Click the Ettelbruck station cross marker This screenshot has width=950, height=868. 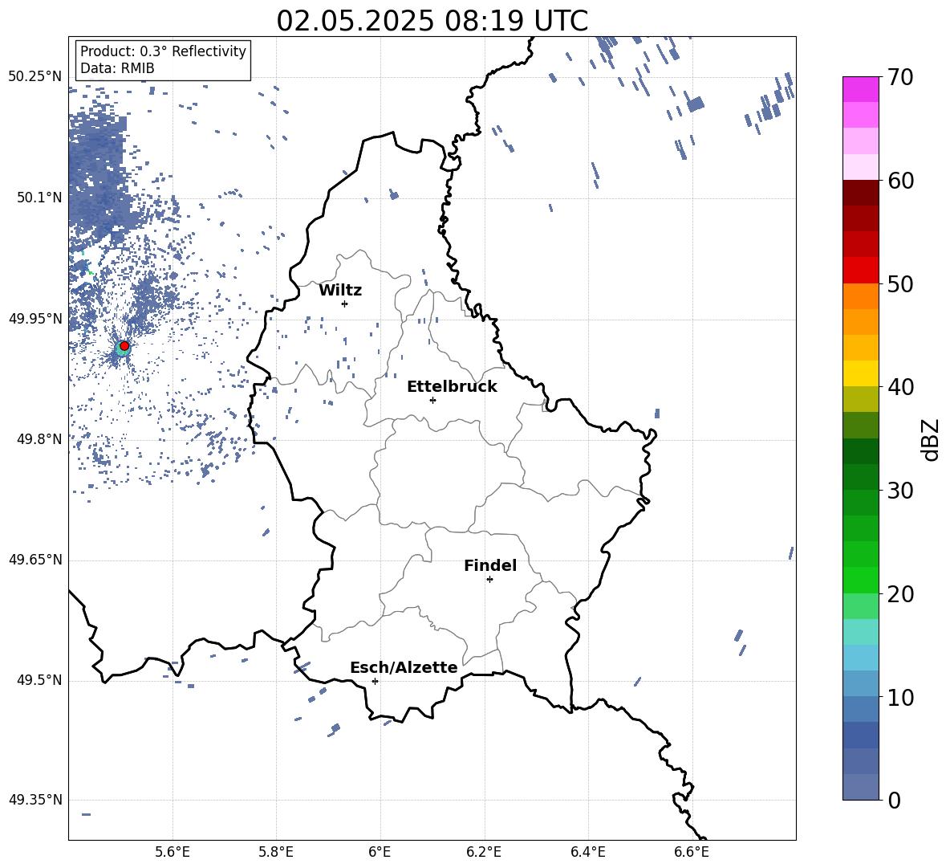tap(432, 400)
